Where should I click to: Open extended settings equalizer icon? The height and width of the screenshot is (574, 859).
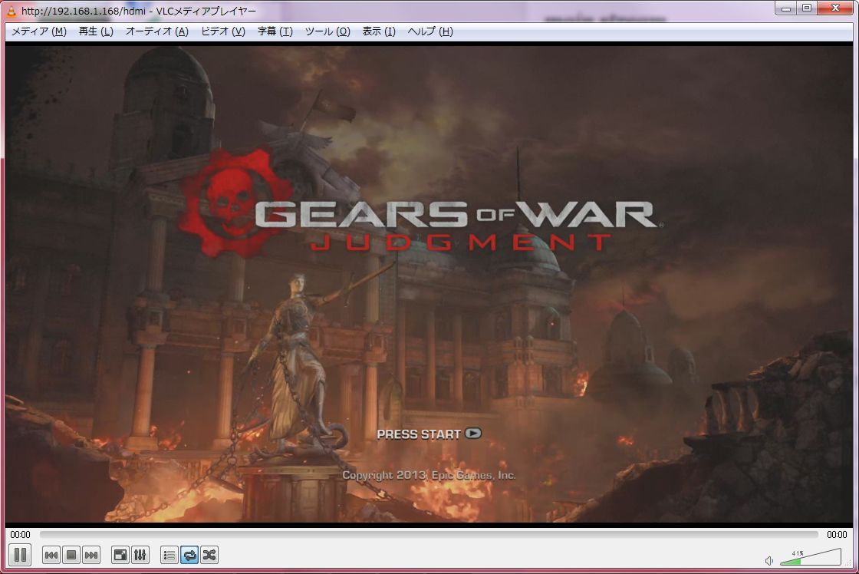tap(140, 556)
